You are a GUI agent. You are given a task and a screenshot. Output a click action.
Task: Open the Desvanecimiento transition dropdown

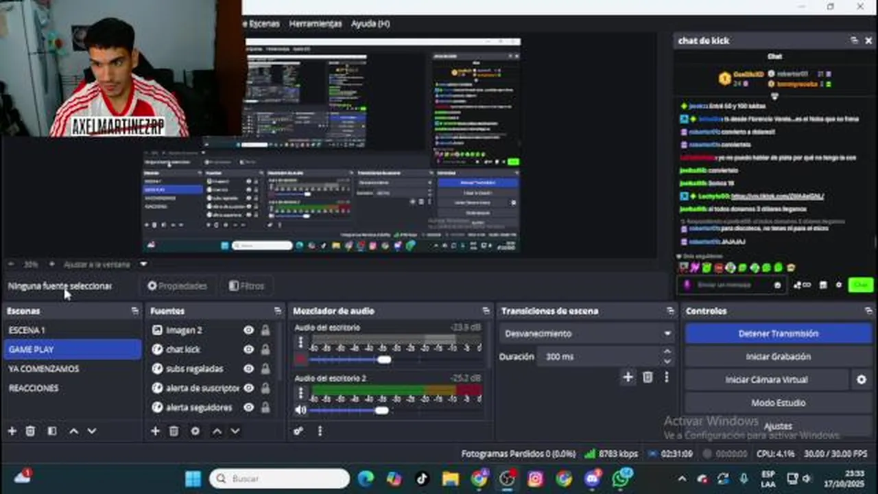pos(588,333)
